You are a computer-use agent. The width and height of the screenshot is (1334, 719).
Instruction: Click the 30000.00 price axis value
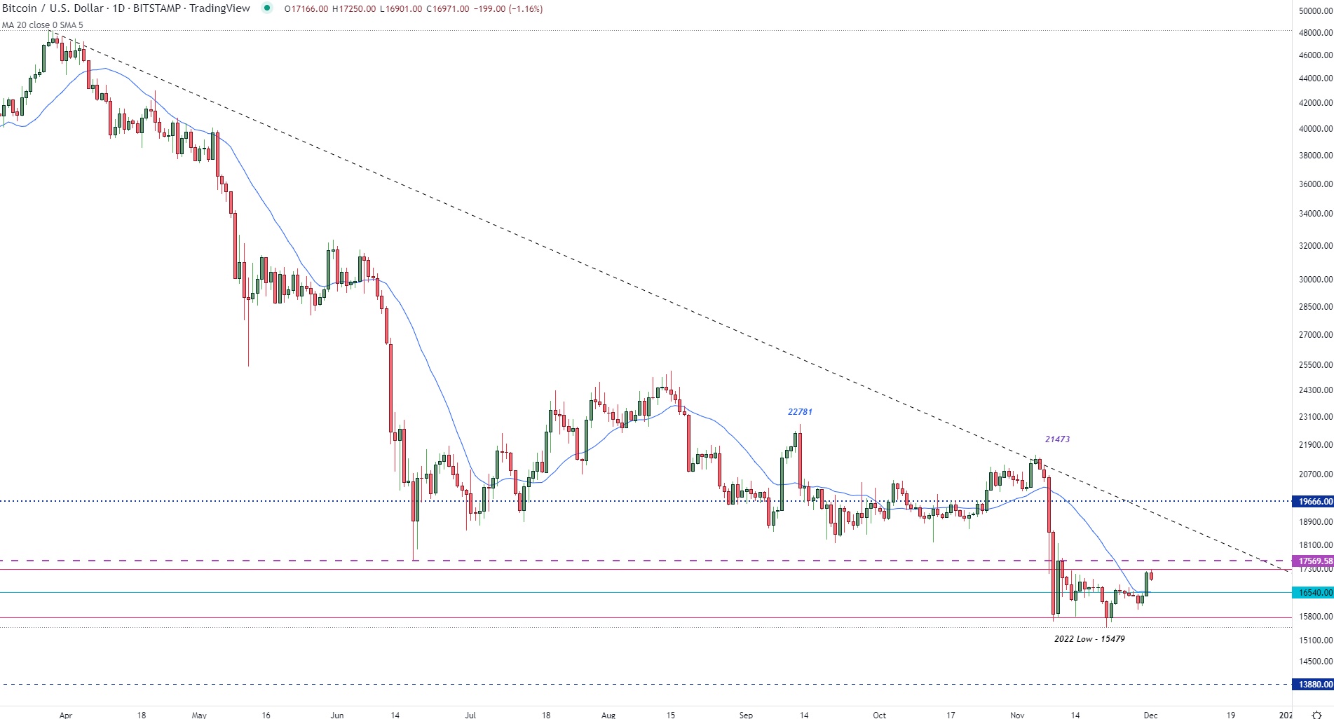[1316, 280]
